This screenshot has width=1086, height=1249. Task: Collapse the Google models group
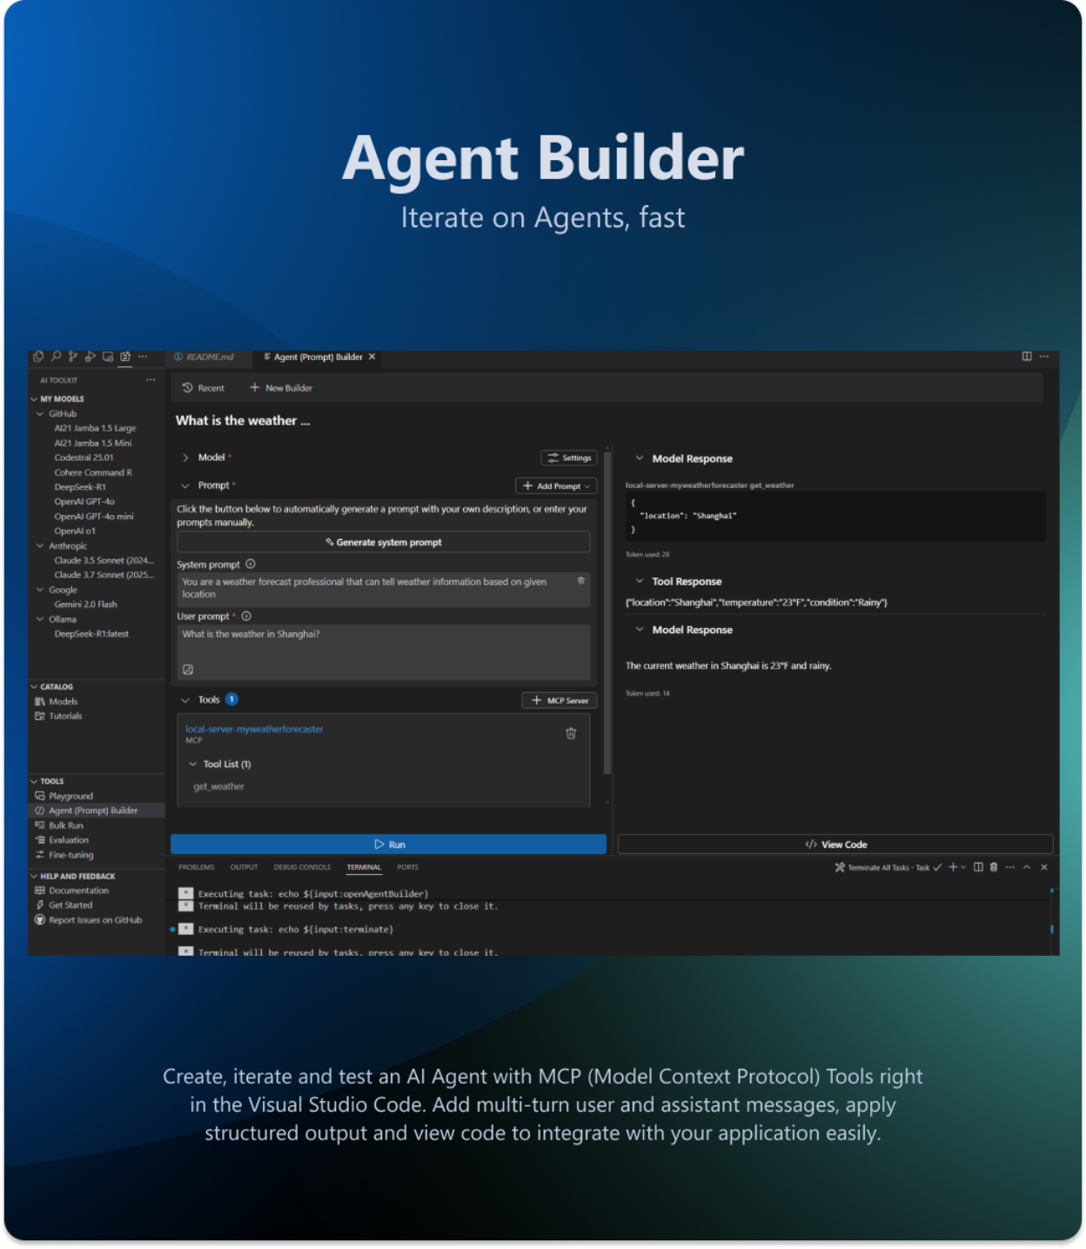[40, 590]
